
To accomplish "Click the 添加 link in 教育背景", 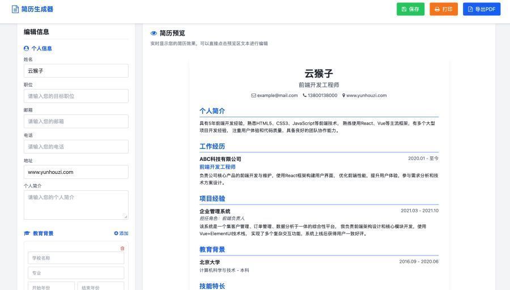I will point(121,233).
